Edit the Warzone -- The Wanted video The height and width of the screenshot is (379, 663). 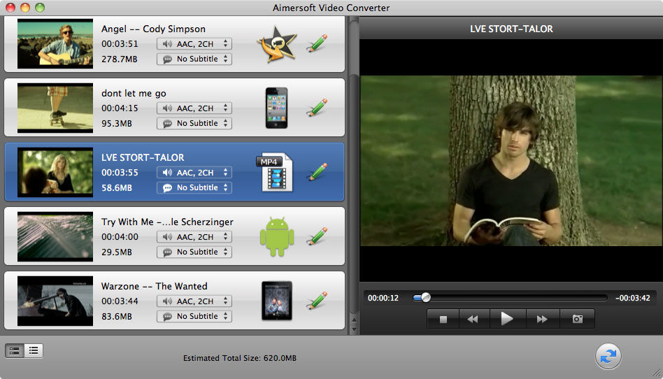tap(317, 301)
